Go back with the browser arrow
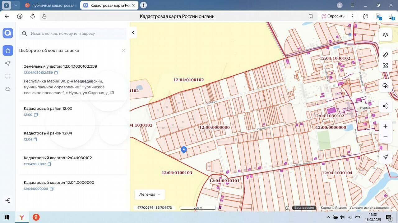Image resolution: width=398 pixels, height=223 pixels. [x=7, y=16]
